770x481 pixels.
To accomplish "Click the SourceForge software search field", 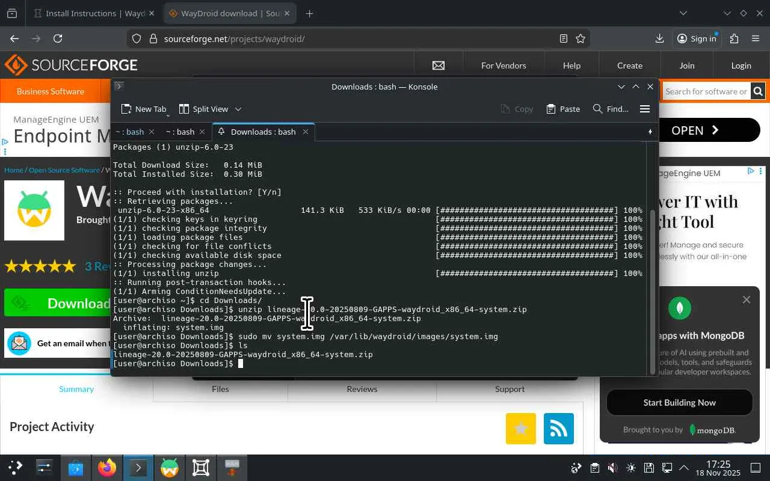I will 706,91.
